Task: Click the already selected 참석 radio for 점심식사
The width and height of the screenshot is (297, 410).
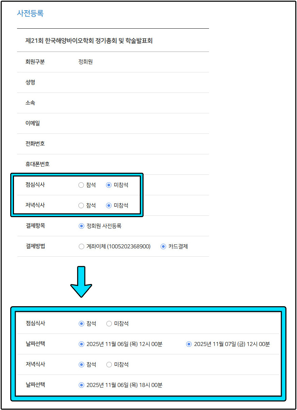Action: pos(81,324)
